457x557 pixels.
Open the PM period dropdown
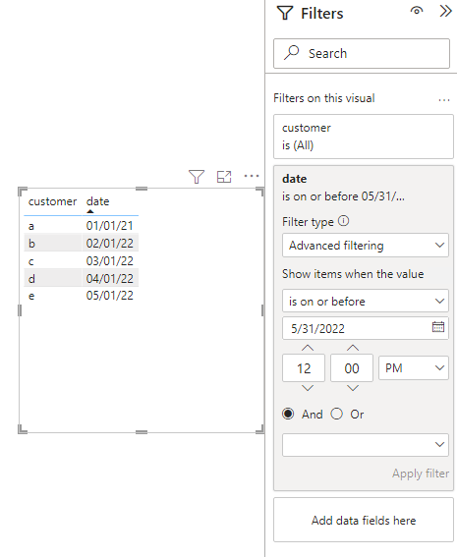[x=414, y=368]
